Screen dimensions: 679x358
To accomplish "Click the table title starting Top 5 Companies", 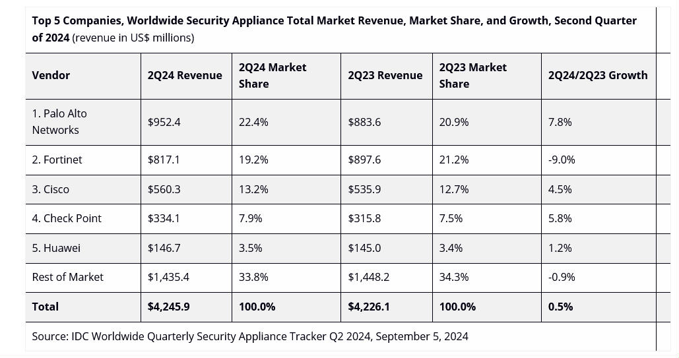I will coord(335,29).
